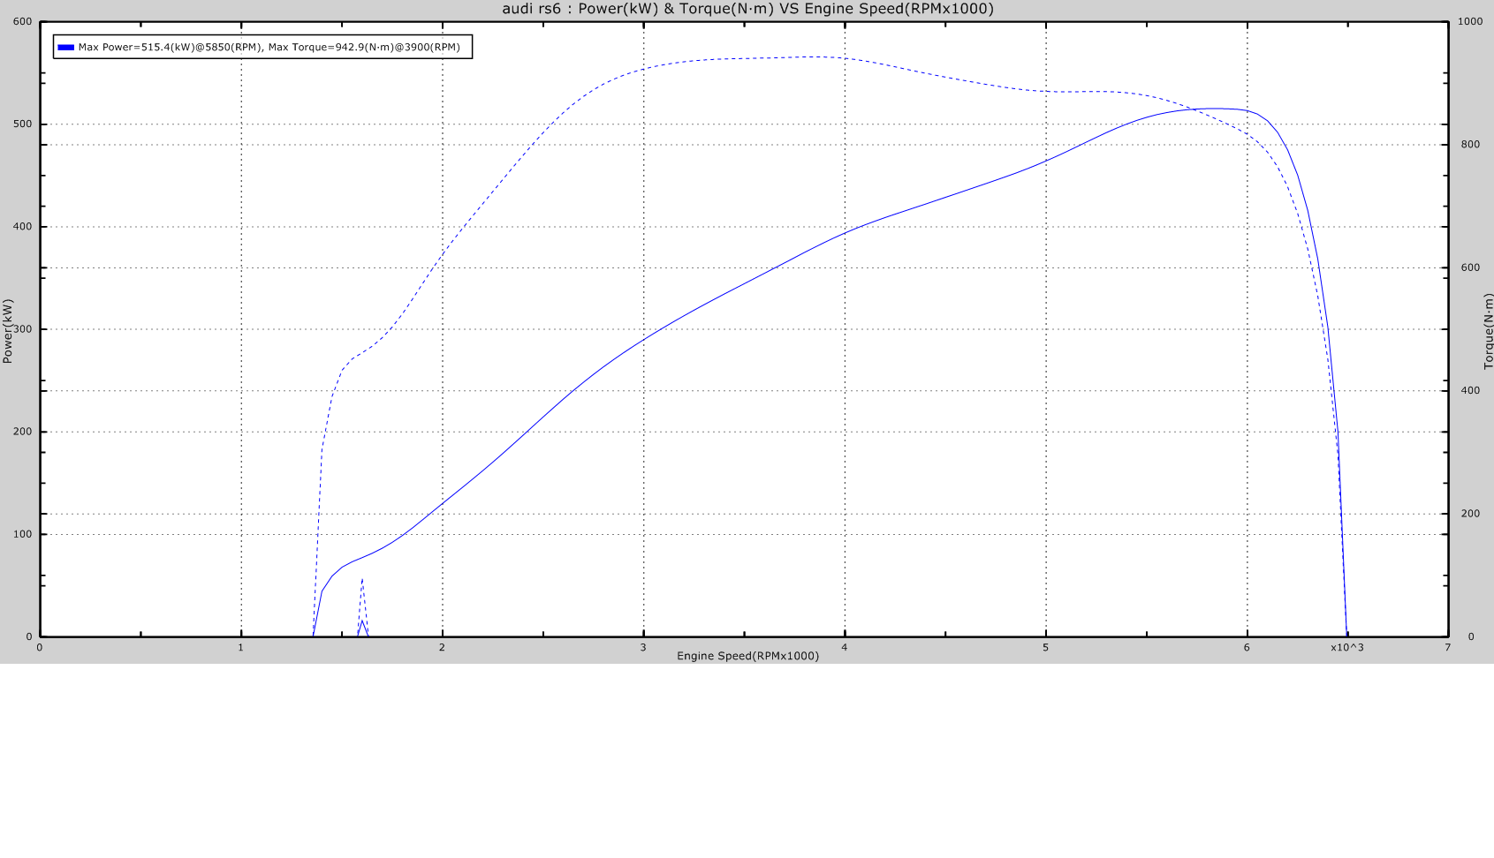Click the 3 tick label on the engine speed axis
Image resolution: width=1494 pixels, height=858 pixels.
coord(643,648)
